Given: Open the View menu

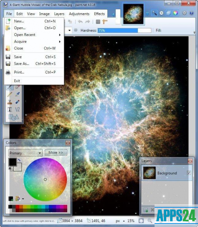Looking at the screenshot, I should pos(31,14).
